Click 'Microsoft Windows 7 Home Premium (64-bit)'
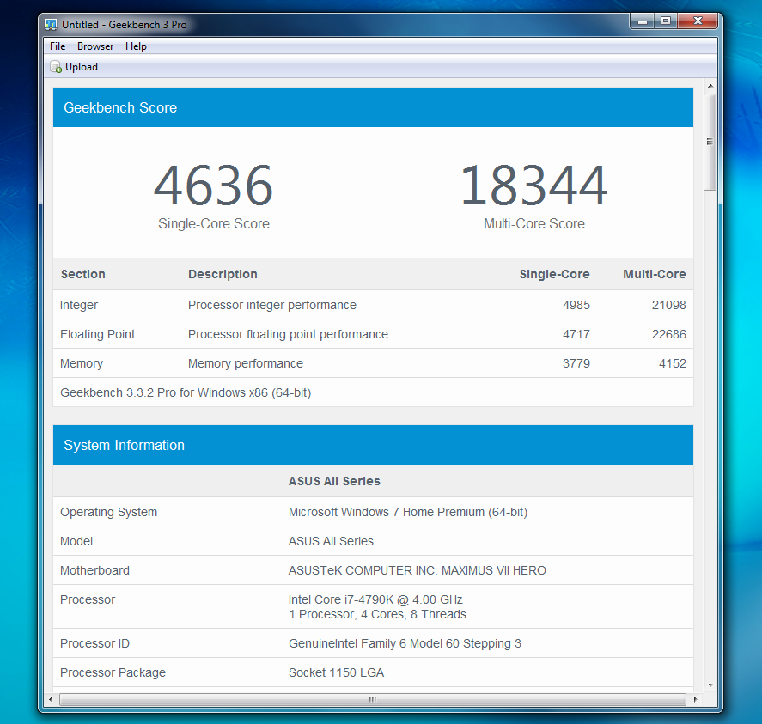The height and width of the screenshot is (724, 762). point(408,512)
